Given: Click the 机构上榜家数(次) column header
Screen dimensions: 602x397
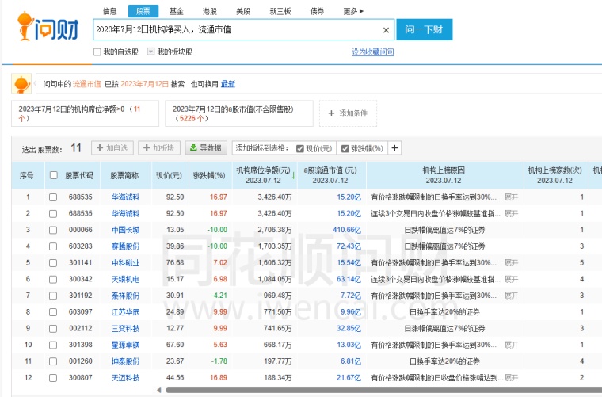Looking at the screenshot, I should click(x=555, y=175).
